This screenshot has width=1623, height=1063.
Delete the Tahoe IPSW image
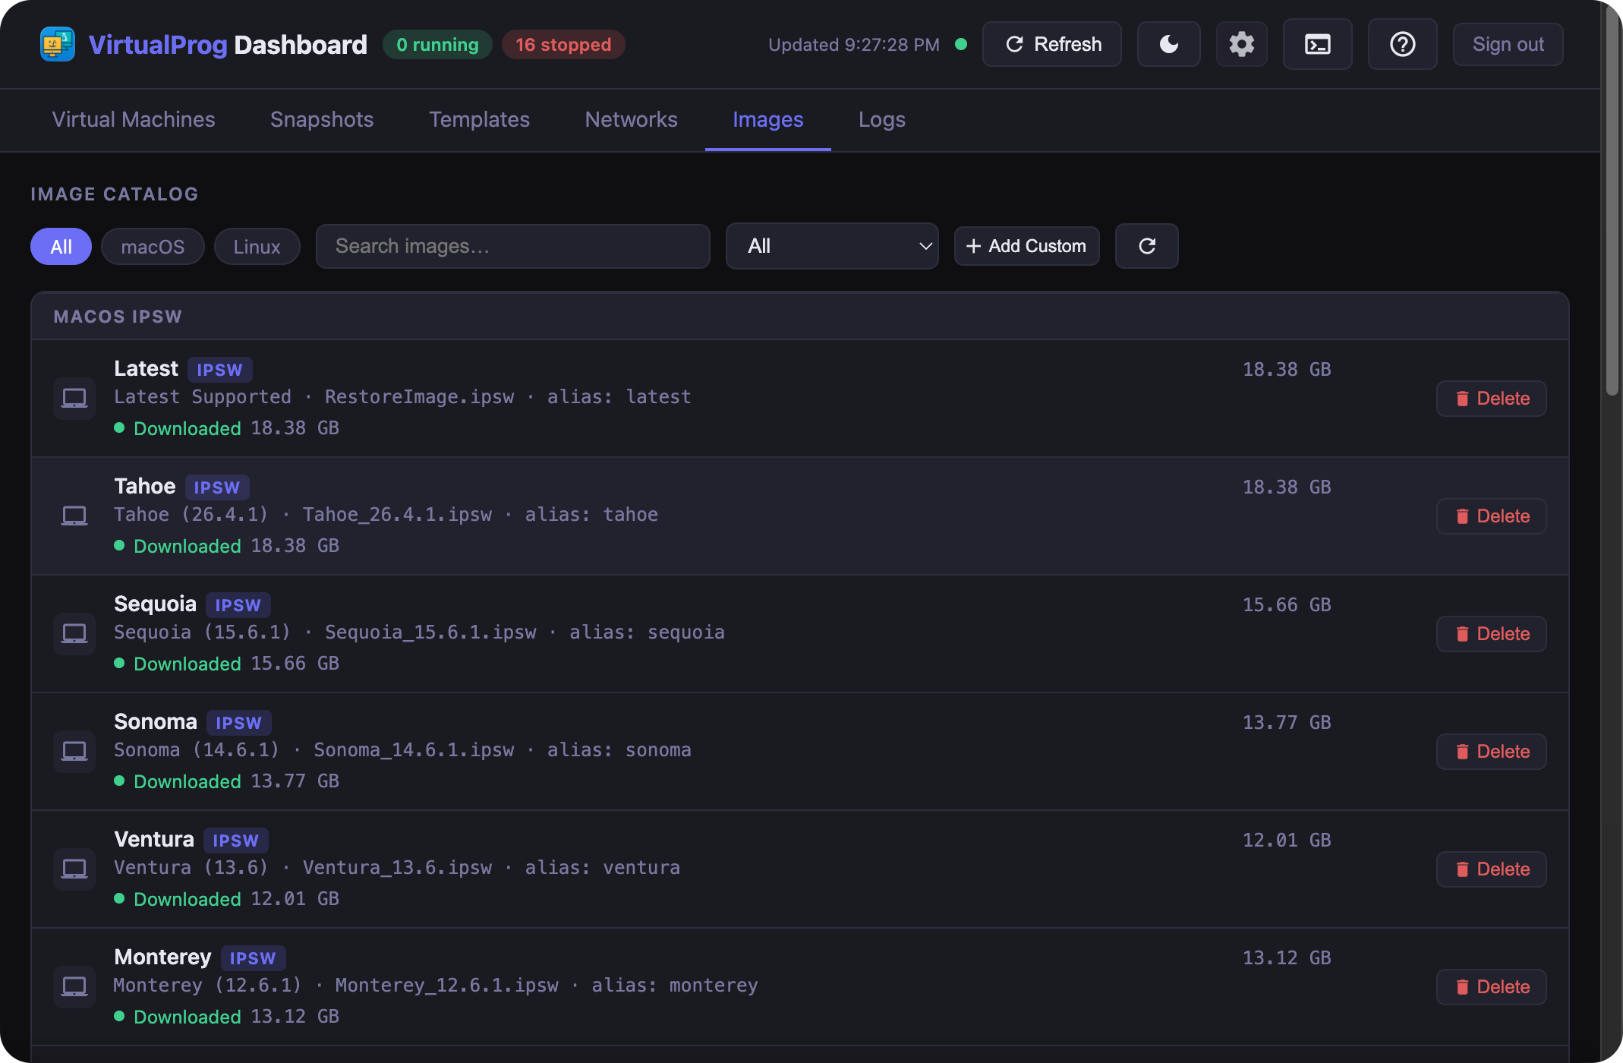click(x=1491, y=516)
